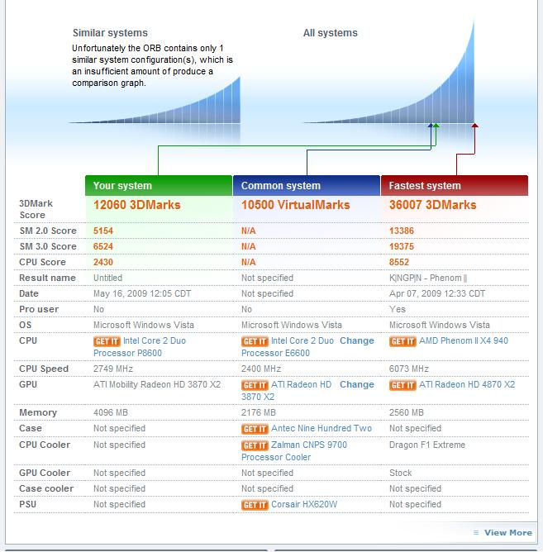Open Antec Nine Hundred Two case link
Screen dimensions: 543x552
(x=322, y=428)
